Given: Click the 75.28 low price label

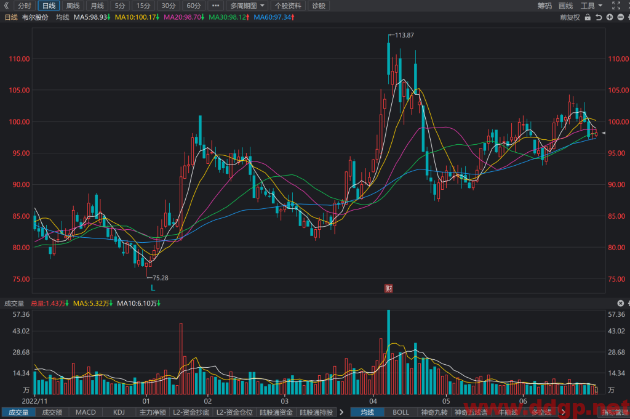Looking at the screenshot, I should pos(161,278).
